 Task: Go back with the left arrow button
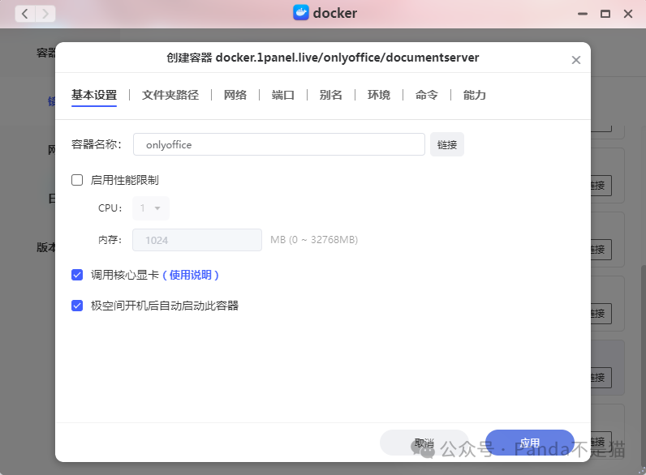coord(25,14)
